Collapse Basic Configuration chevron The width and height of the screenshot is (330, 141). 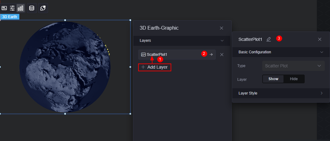click(x=322, y=52)
